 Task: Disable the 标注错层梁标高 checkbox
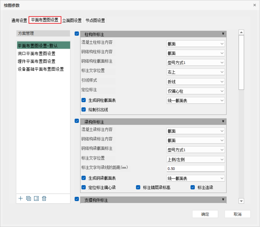(138, 187)
